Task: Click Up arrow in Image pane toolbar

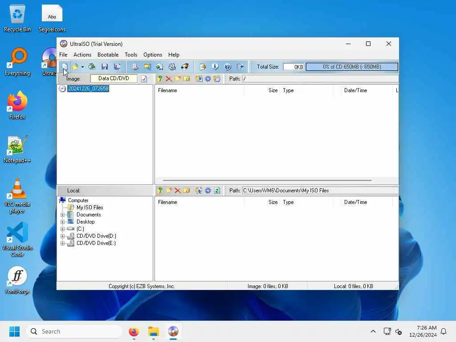Action: 160,79
